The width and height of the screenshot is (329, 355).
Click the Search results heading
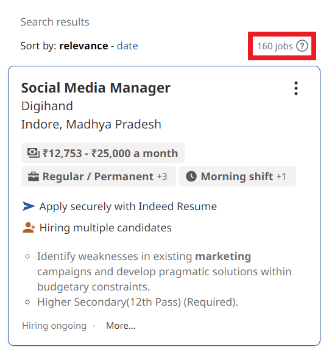[55, 22]
